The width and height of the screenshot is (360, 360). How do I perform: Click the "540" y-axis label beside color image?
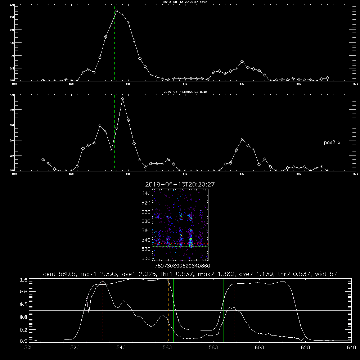(x=146, y=240)
